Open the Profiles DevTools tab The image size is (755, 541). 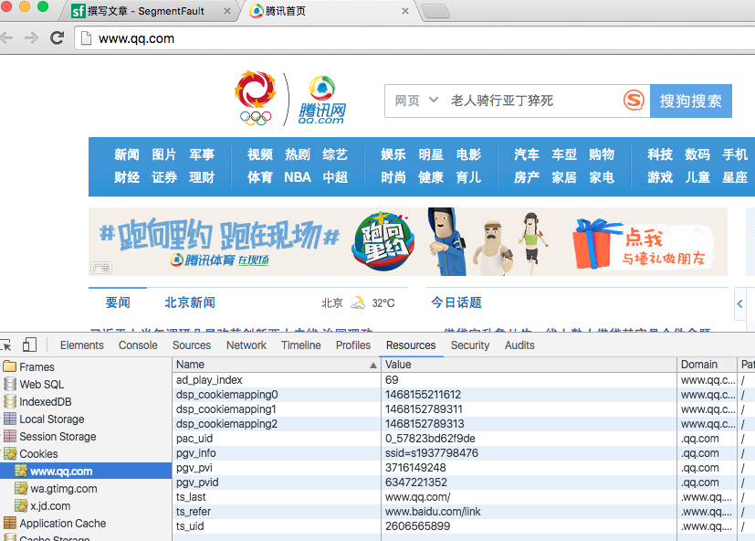(x=353, y=345)
